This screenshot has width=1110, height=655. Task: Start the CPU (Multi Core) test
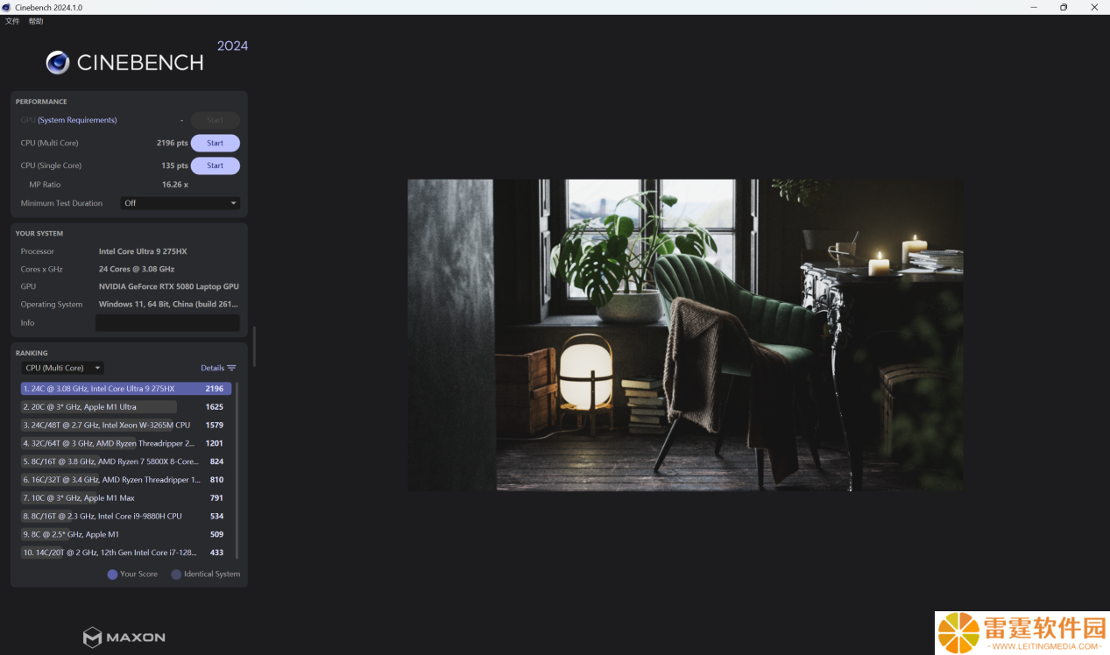(216, 143)
